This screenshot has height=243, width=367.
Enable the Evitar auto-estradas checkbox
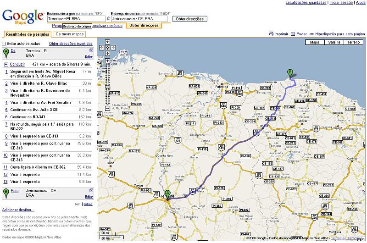[x=4, y=44]
